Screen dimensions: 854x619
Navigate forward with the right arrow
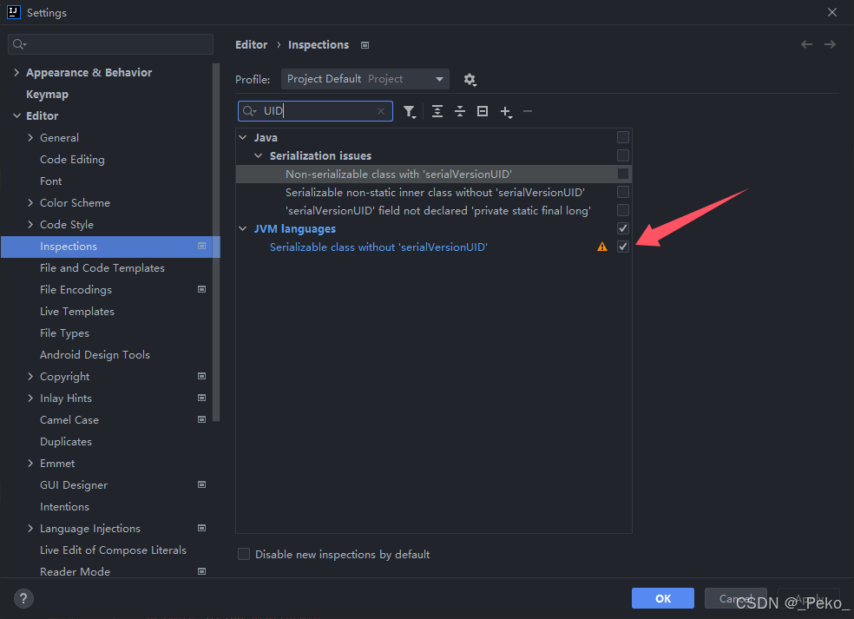click(830, 44)
